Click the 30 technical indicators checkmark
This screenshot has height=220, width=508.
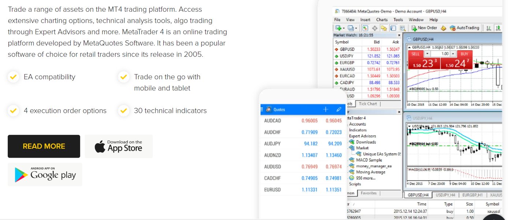coord(123,111)
